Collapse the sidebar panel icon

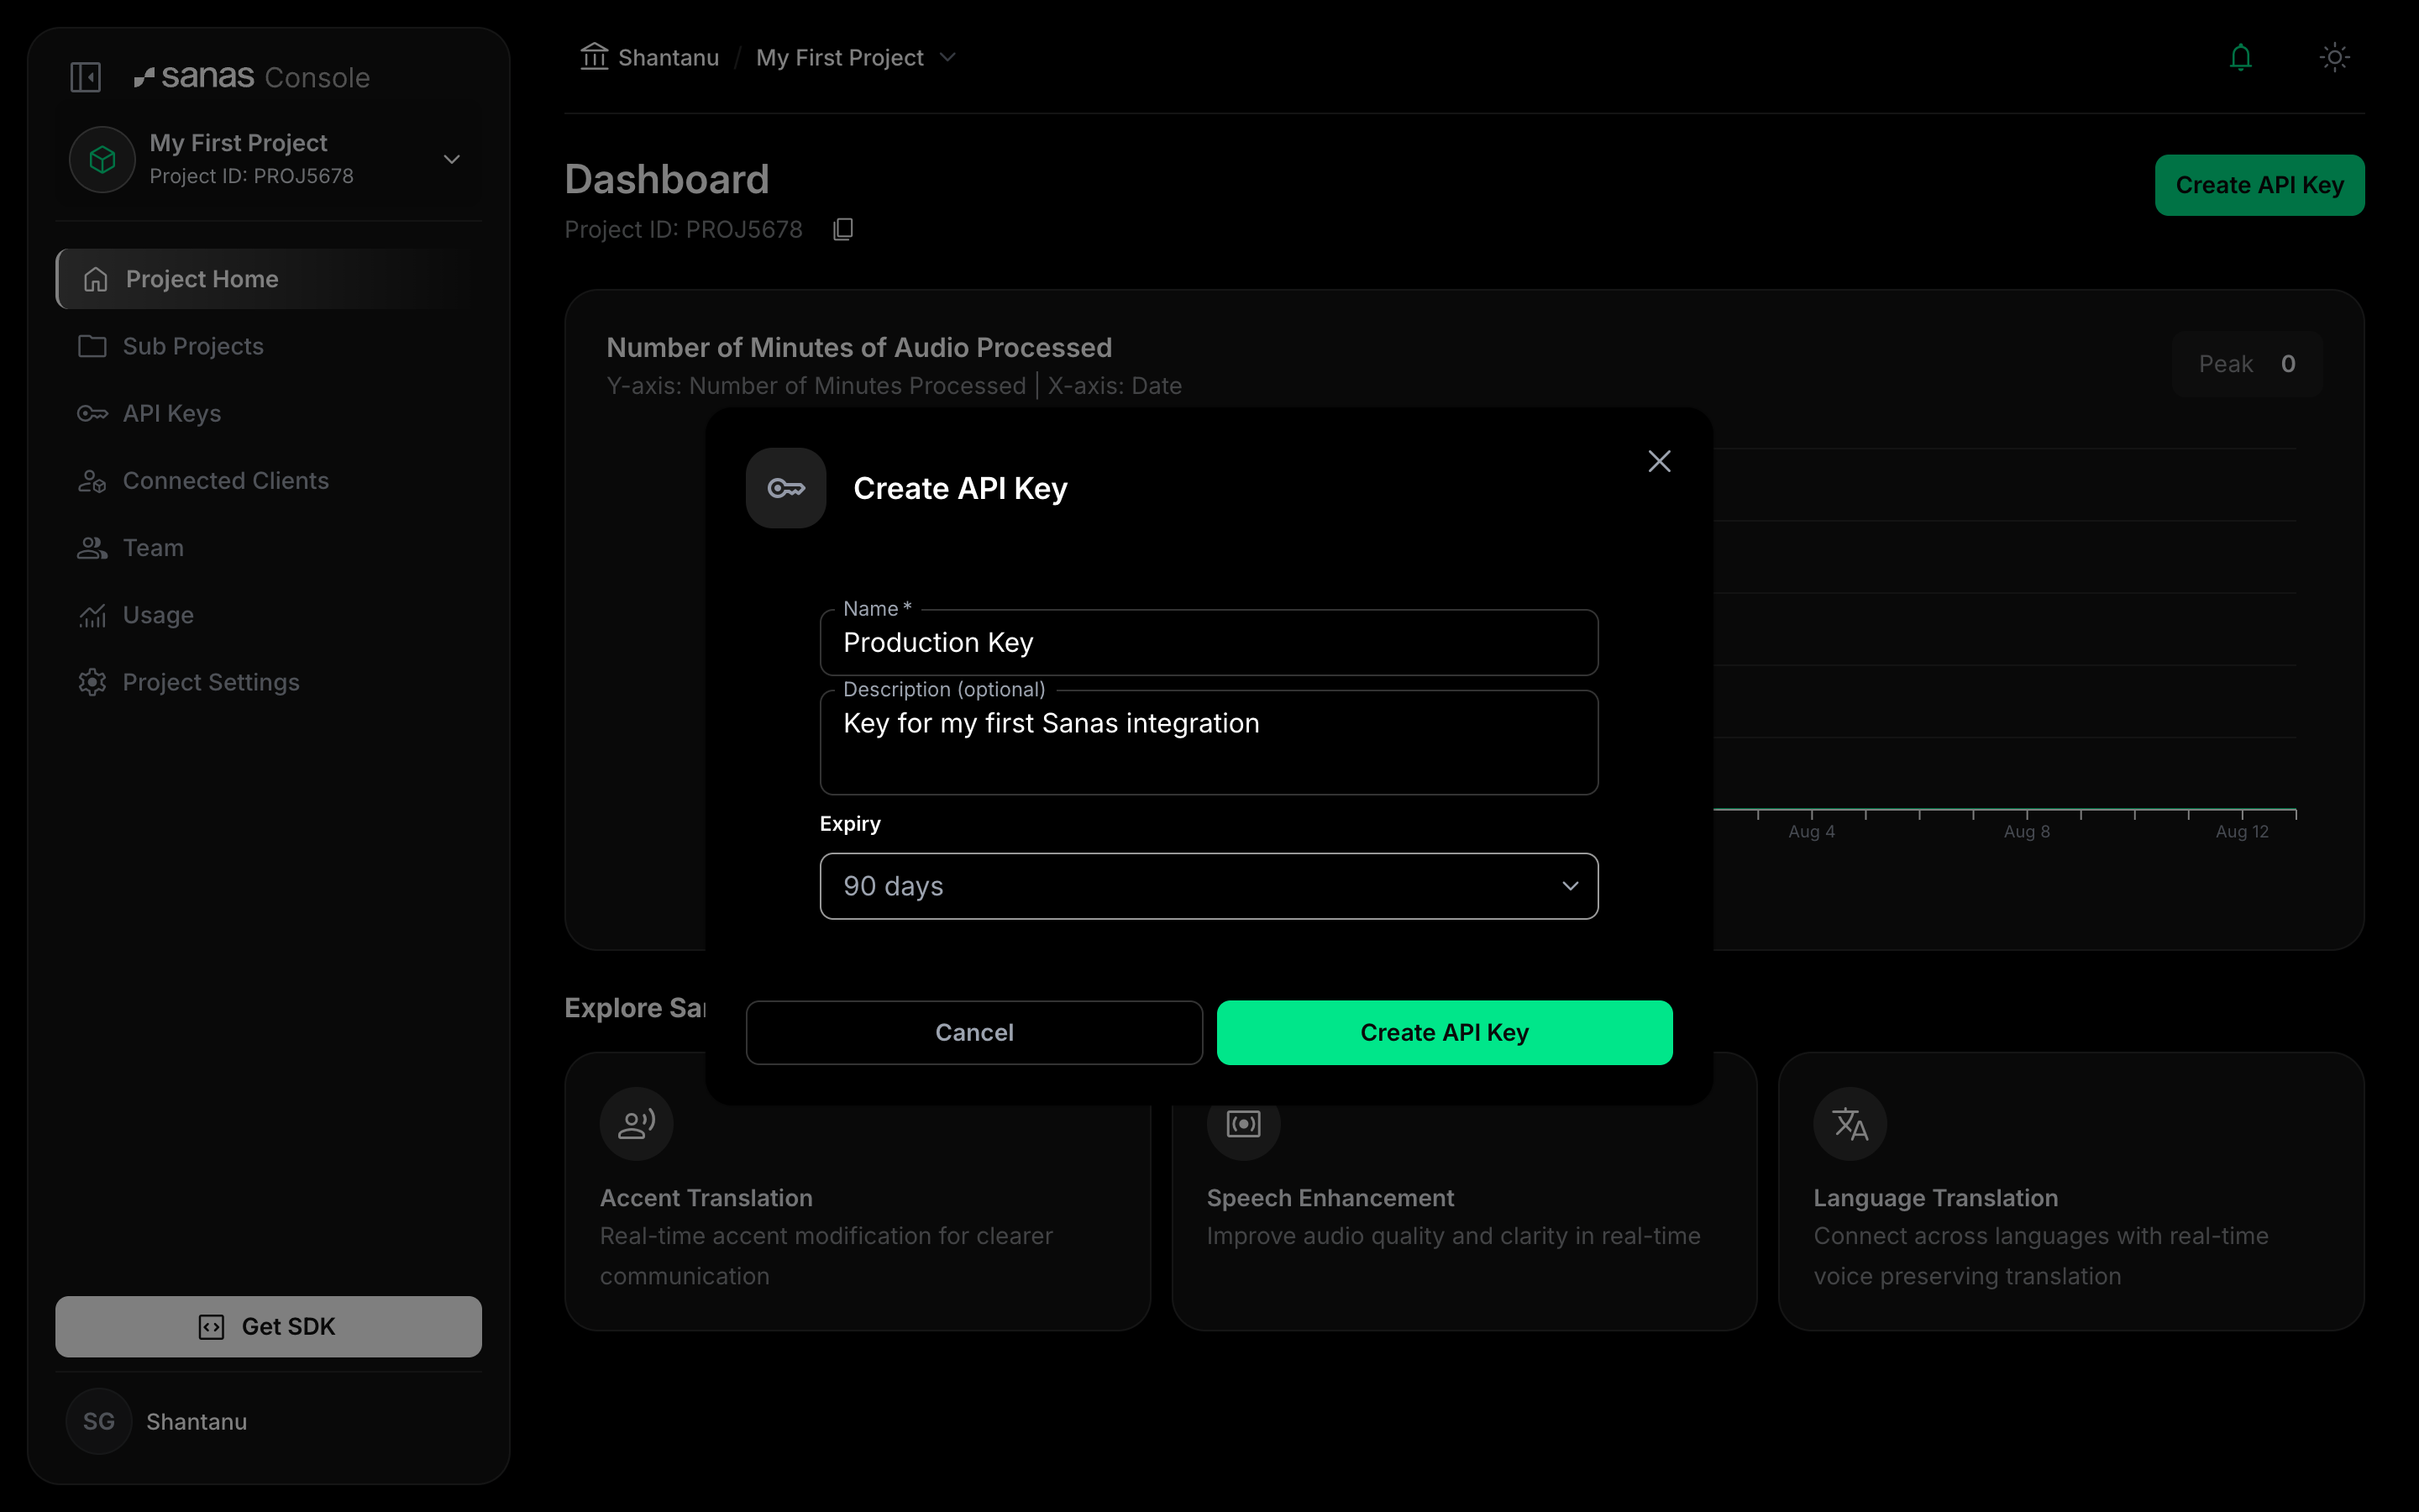tap(86, 77)
